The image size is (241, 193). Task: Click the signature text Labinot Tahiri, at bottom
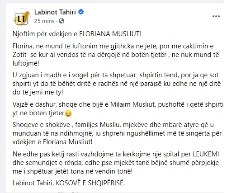33,183
